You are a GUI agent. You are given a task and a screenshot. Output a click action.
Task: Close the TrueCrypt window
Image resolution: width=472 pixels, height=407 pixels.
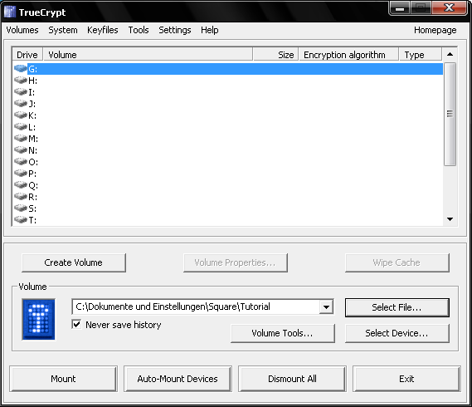click(449, 7)
